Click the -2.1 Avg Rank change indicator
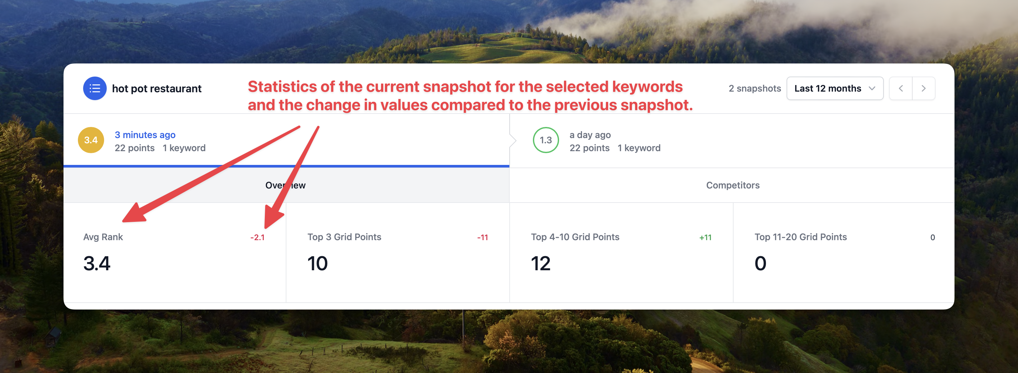Viewport: 1018px width, 373px height. click(257, 238)
